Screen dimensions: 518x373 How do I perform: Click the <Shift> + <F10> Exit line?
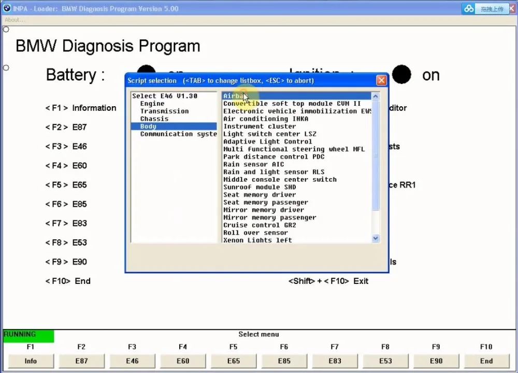point(328,281)
